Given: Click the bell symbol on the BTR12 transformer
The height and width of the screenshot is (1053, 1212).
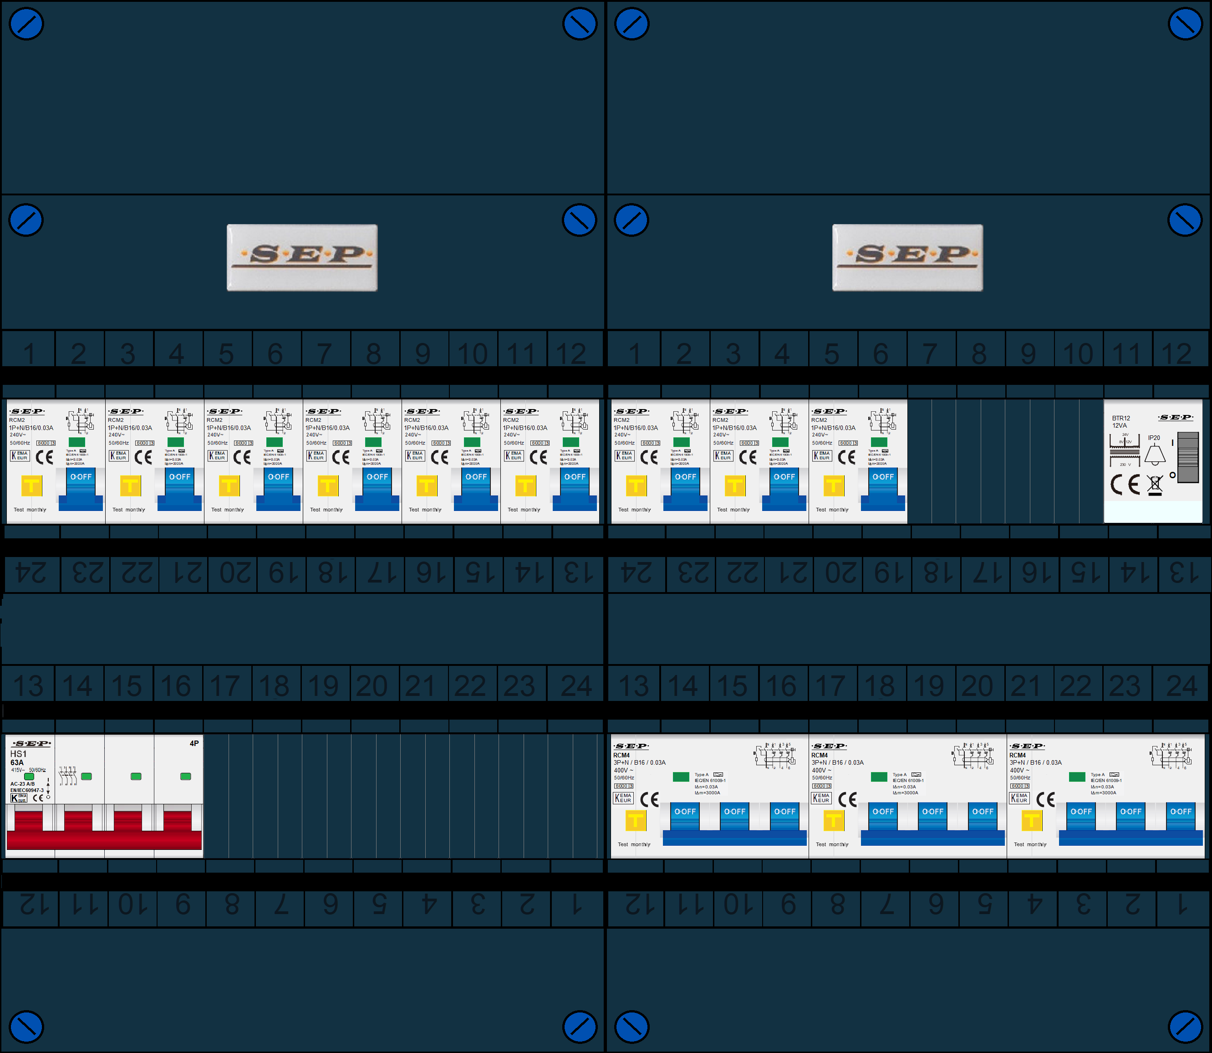Looking at the screenshot, I should click(1155, 455).
